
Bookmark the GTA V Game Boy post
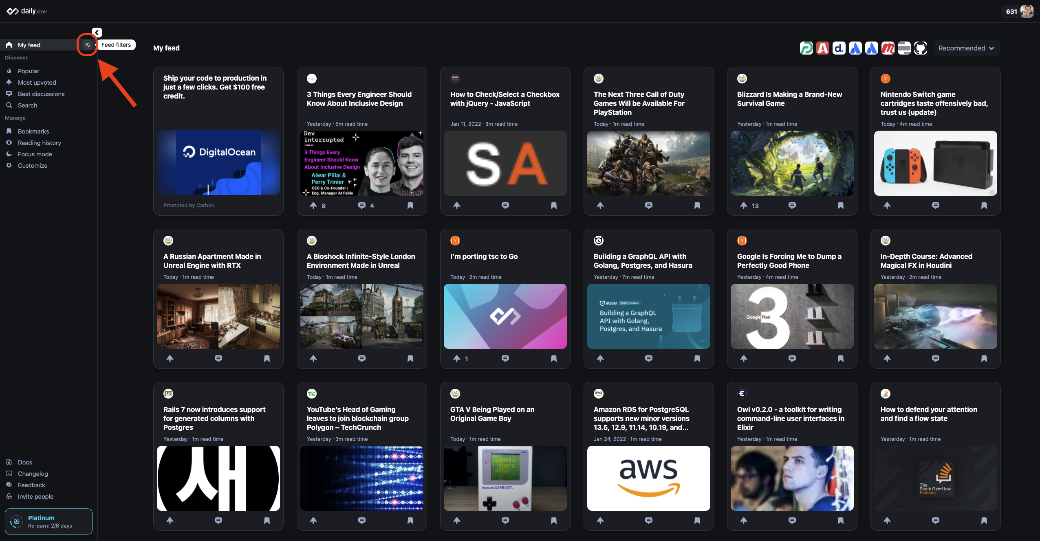tap(554, 521)
